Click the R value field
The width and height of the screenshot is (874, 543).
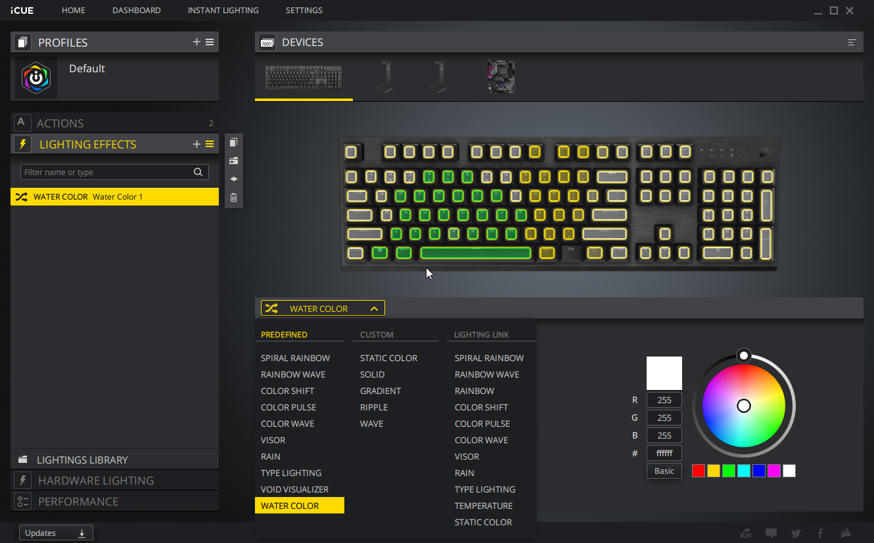(x=664, y=400)
